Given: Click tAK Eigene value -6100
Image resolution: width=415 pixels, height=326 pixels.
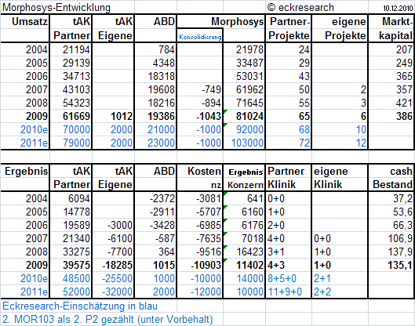Looking at the screenshot, I should pos(119,238).
